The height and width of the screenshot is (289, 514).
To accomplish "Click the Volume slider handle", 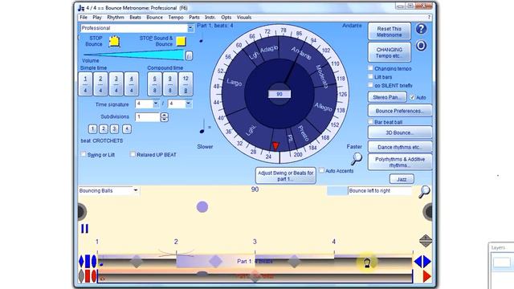I will pyautogui.click(x=189, y=55).
